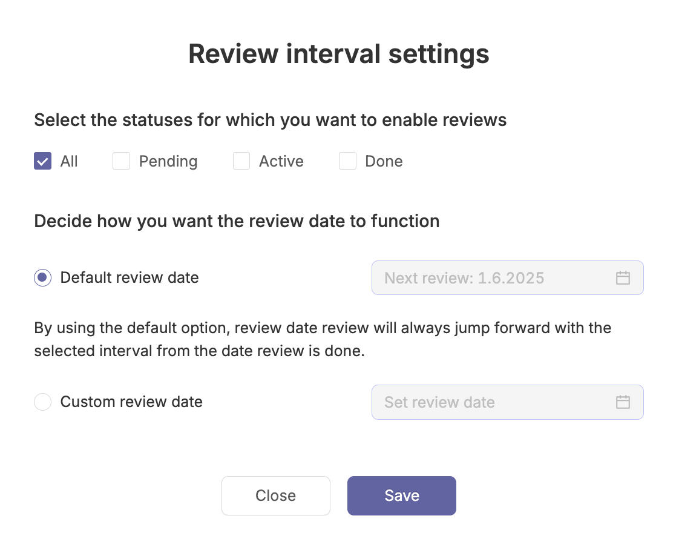This screenshot has height=550, width=679.
Task: Open calendar icon in Set review date field
Action: tap(623, 402)
